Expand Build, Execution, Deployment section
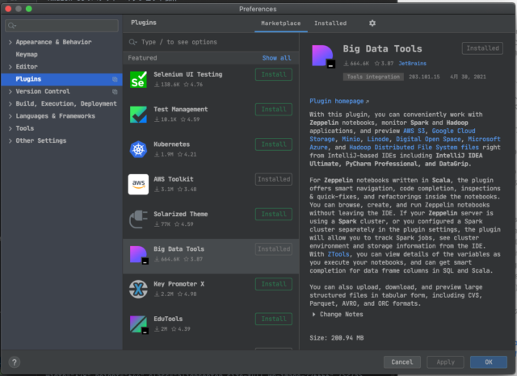The width and height of the screenshot is (517, 376). point(11,104)
